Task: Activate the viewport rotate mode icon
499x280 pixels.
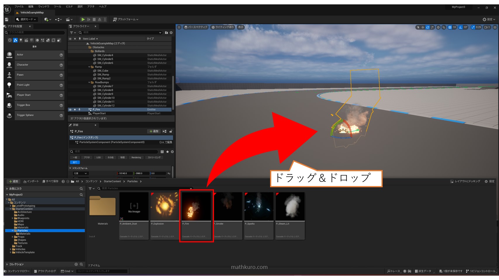Action: tap(427, 27)
